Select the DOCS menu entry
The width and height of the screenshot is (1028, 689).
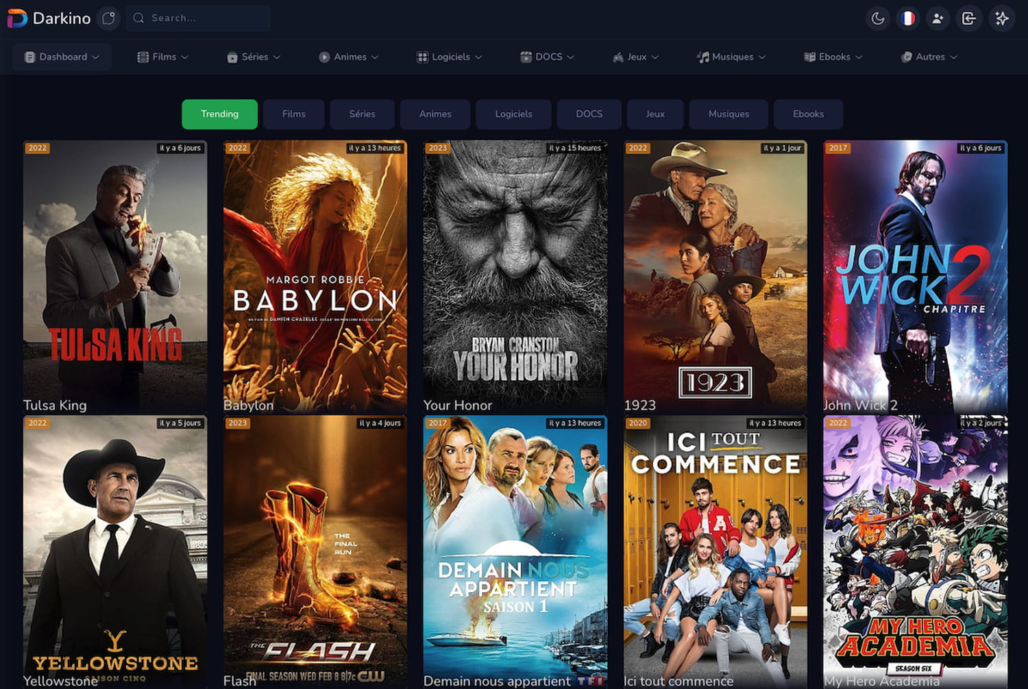546,57
